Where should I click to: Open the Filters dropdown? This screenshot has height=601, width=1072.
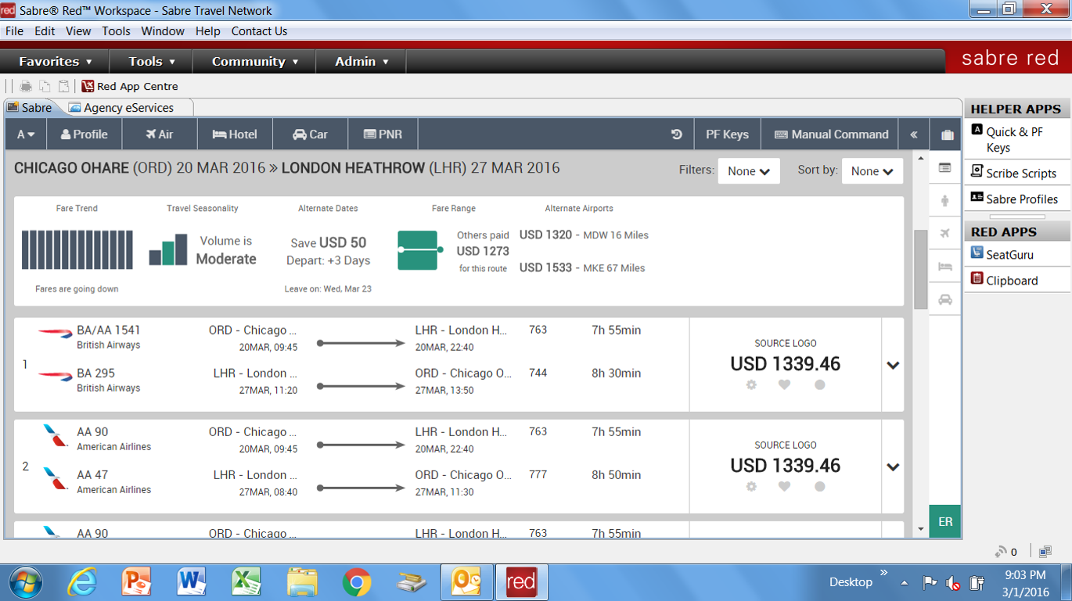tap(749, 171)
